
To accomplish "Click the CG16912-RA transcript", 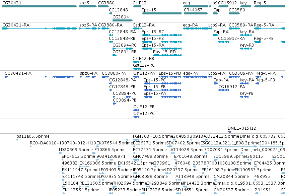I will click(x=223, y=42).
